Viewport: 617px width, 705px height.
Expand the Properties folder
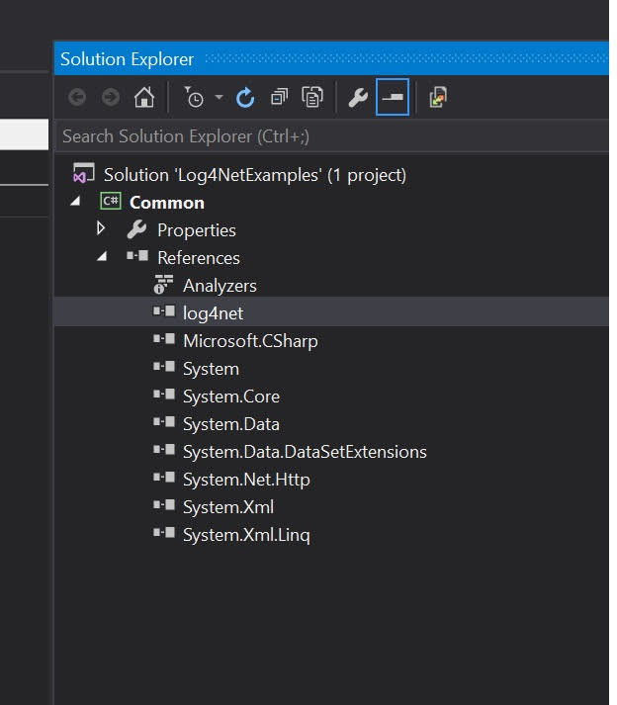pyautogui.click(x=101, y=228)
